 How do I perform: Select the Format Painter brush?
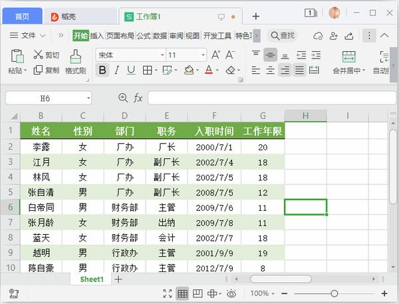(76, 57)
